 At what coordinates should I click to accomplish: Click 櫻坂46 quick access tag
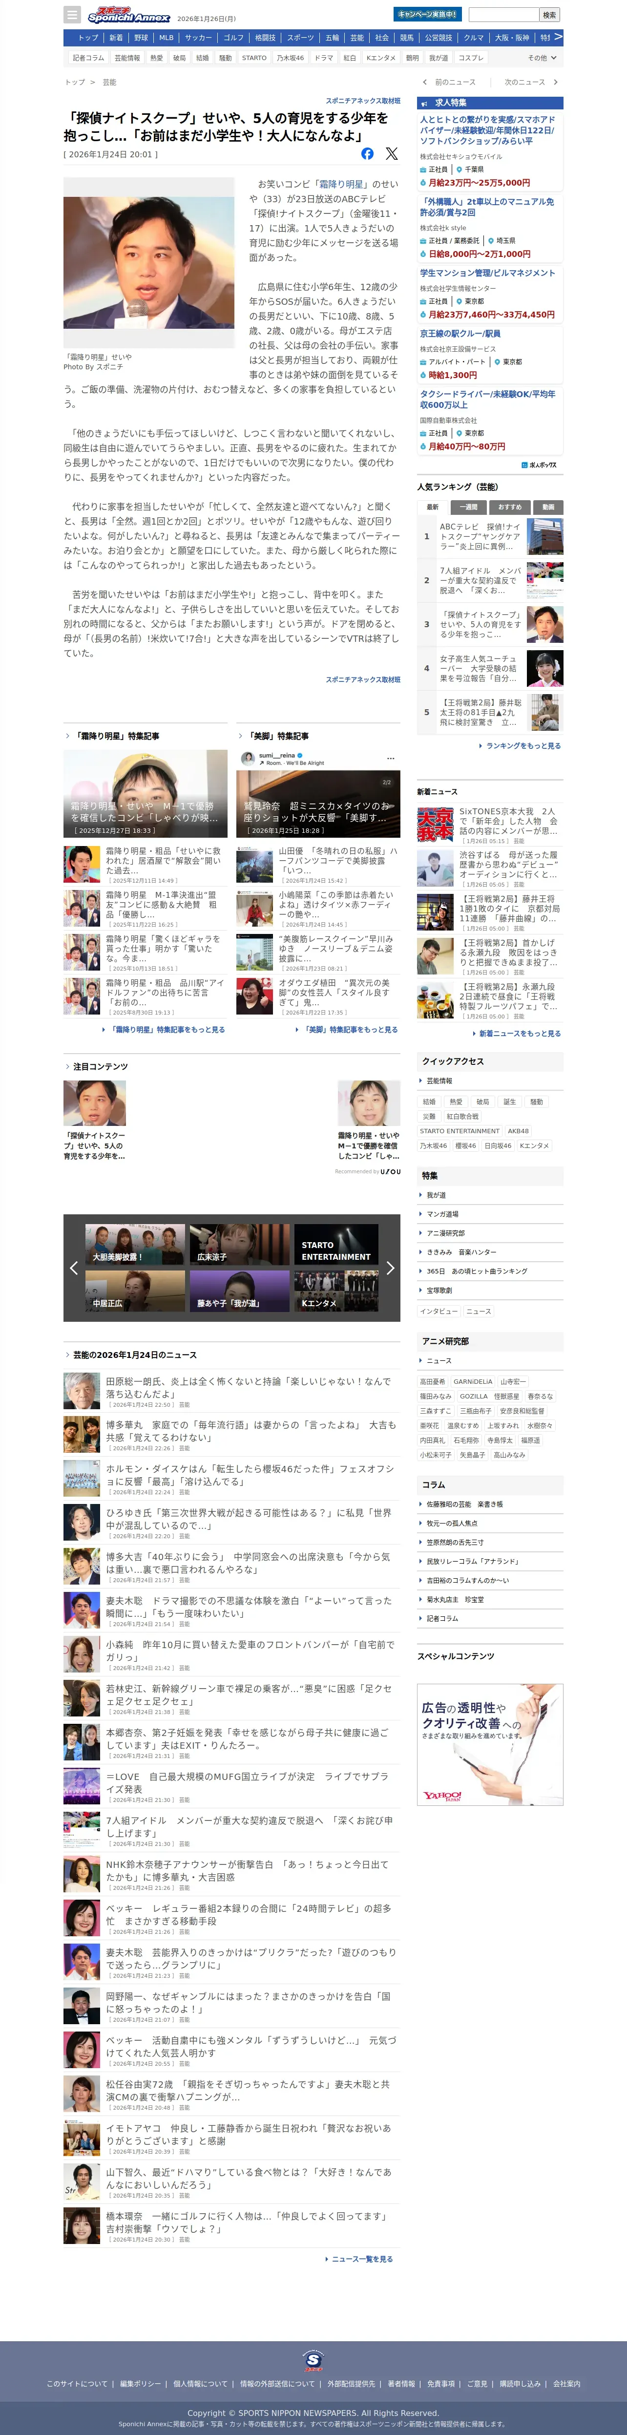[x=465, y=1145]
